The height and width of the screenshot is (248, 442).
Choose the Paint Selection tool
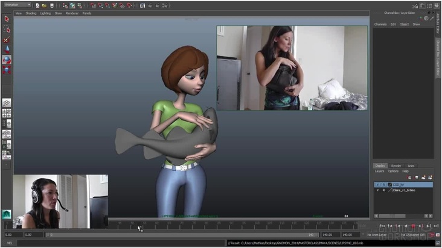7,40
